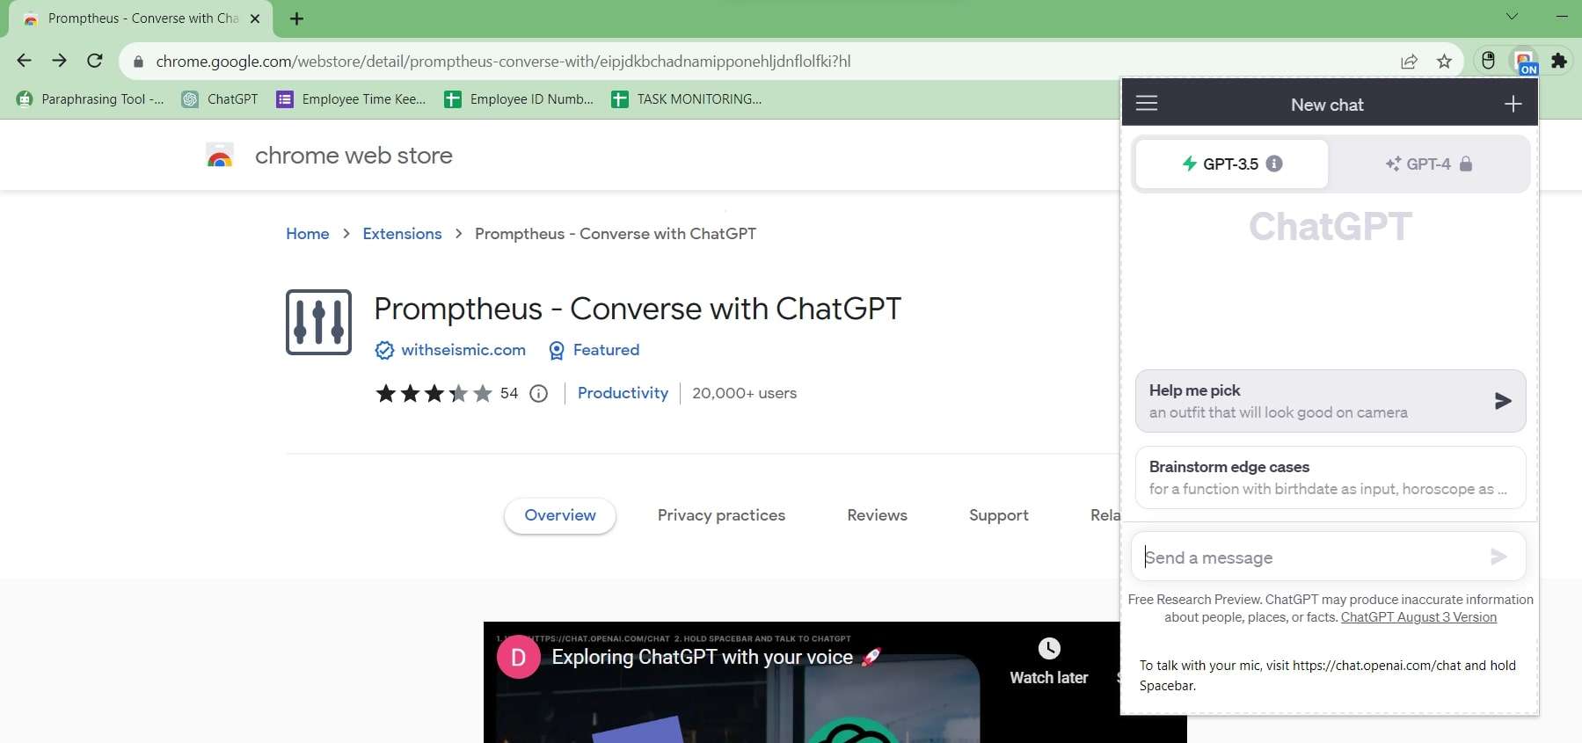Select the GPT-4 model tab

(1429, 164)
